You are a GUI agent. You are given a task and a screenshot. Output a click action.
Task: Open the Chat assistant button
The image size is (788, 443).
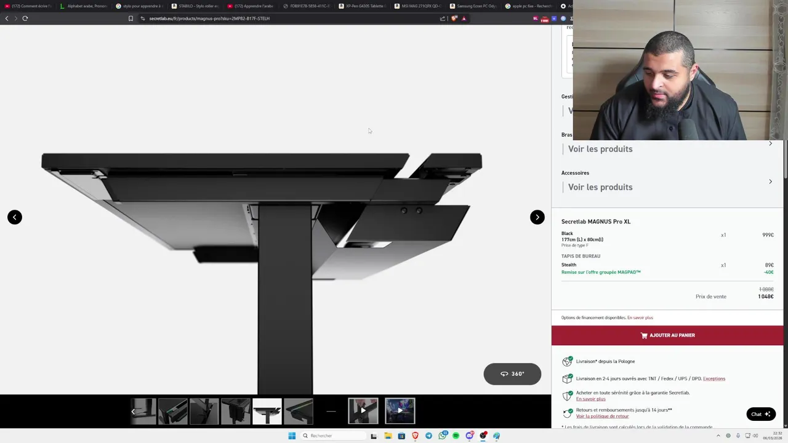[x=761, y=414]
